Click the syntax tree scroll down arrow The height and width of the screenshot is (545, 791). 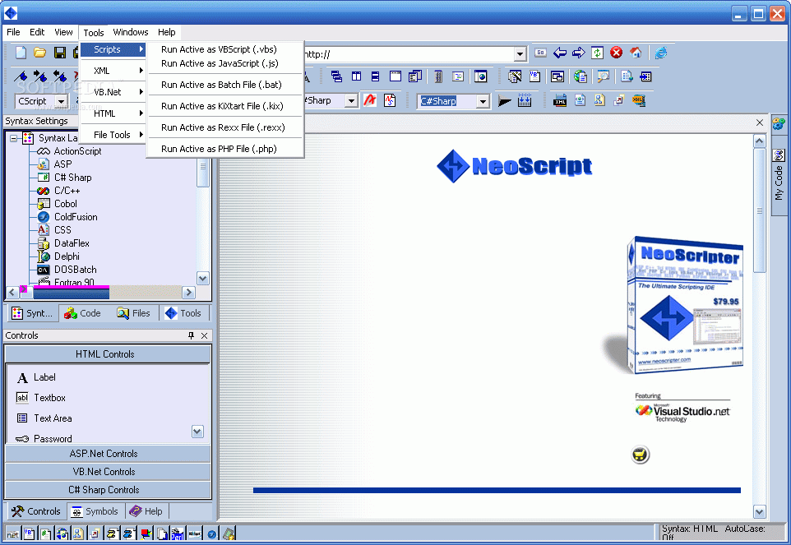[203, 279]
